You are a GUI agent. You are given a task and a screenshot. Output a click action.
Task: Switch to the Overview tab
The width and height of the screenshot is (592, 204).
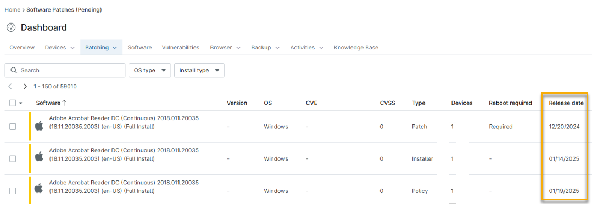22,48
